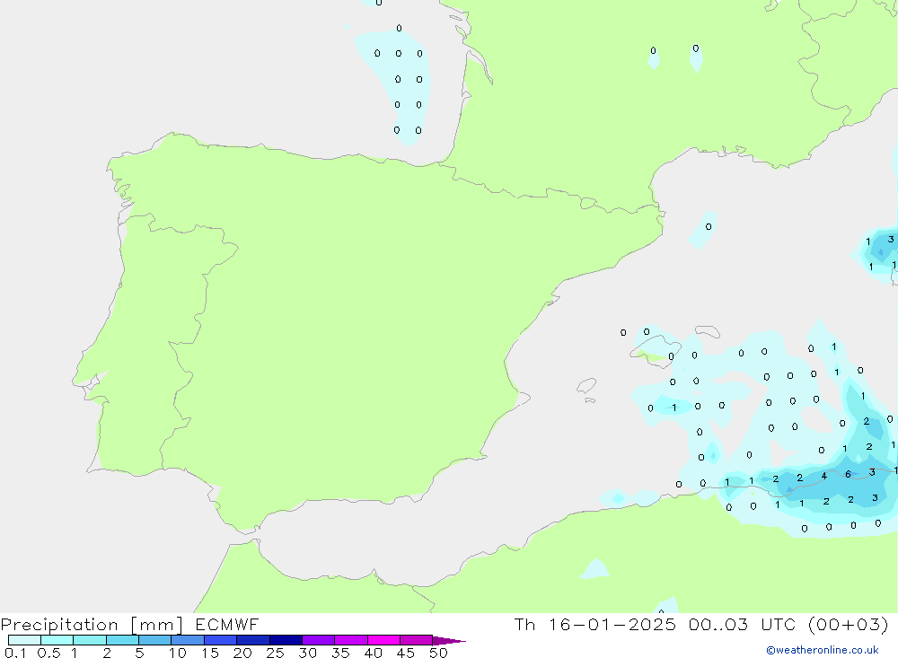Click the Ibiza island outline
The height and width of the screenshot is (658, 898).
586,387
